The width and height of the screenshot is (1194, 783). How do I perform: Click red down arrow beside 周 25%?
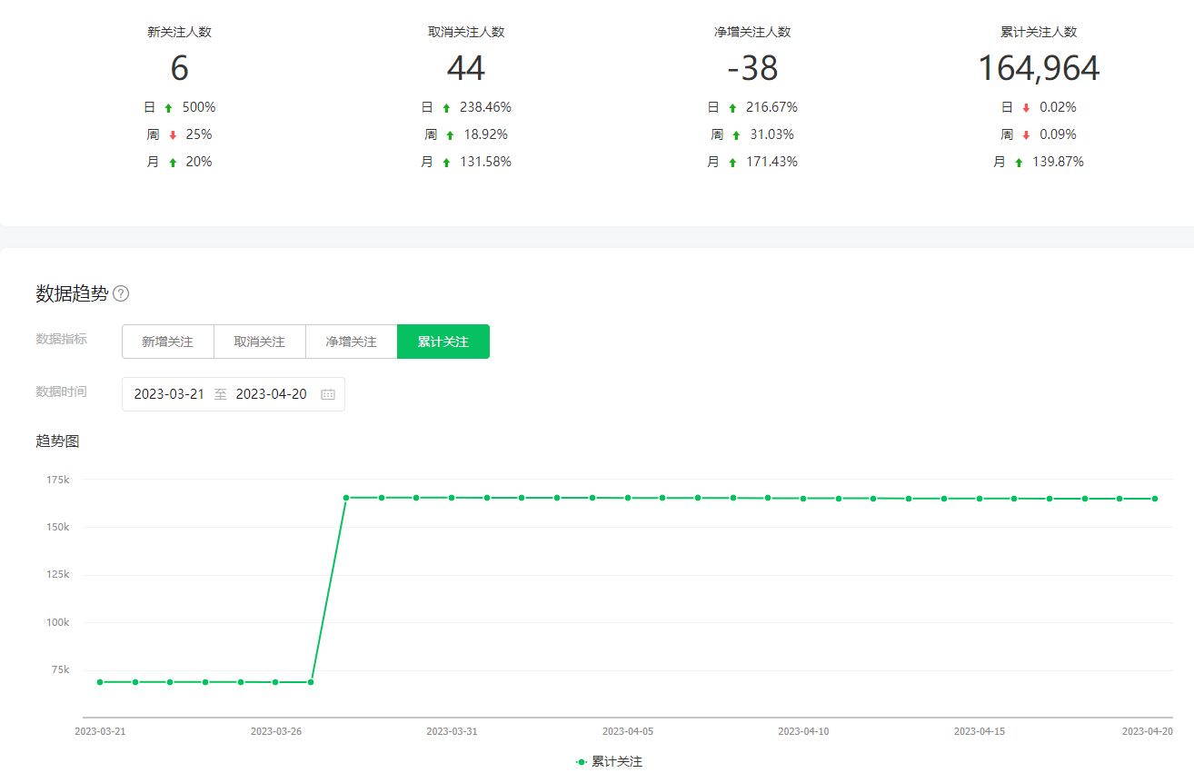pyautogui.click(x=172, y=135)
